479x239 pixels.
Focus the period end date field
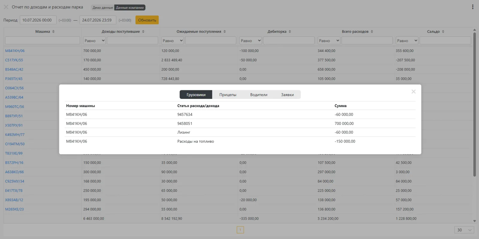point(98,20)
